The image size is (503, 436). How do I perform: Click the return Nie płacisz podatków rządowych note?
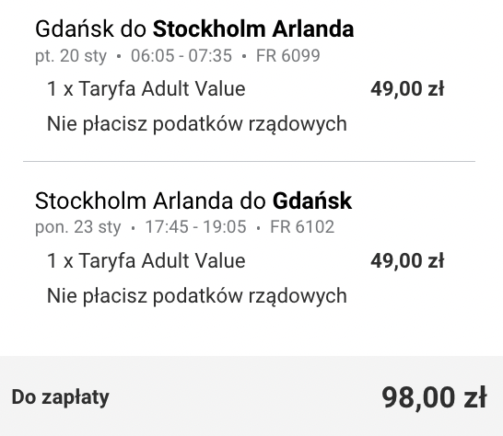tap(196, 295)
